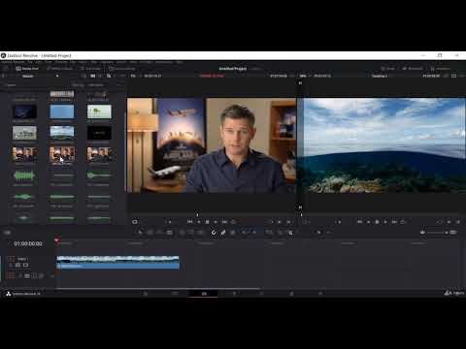
Task: Toggle Linked Selection chain icon
Action: [223, 232]
